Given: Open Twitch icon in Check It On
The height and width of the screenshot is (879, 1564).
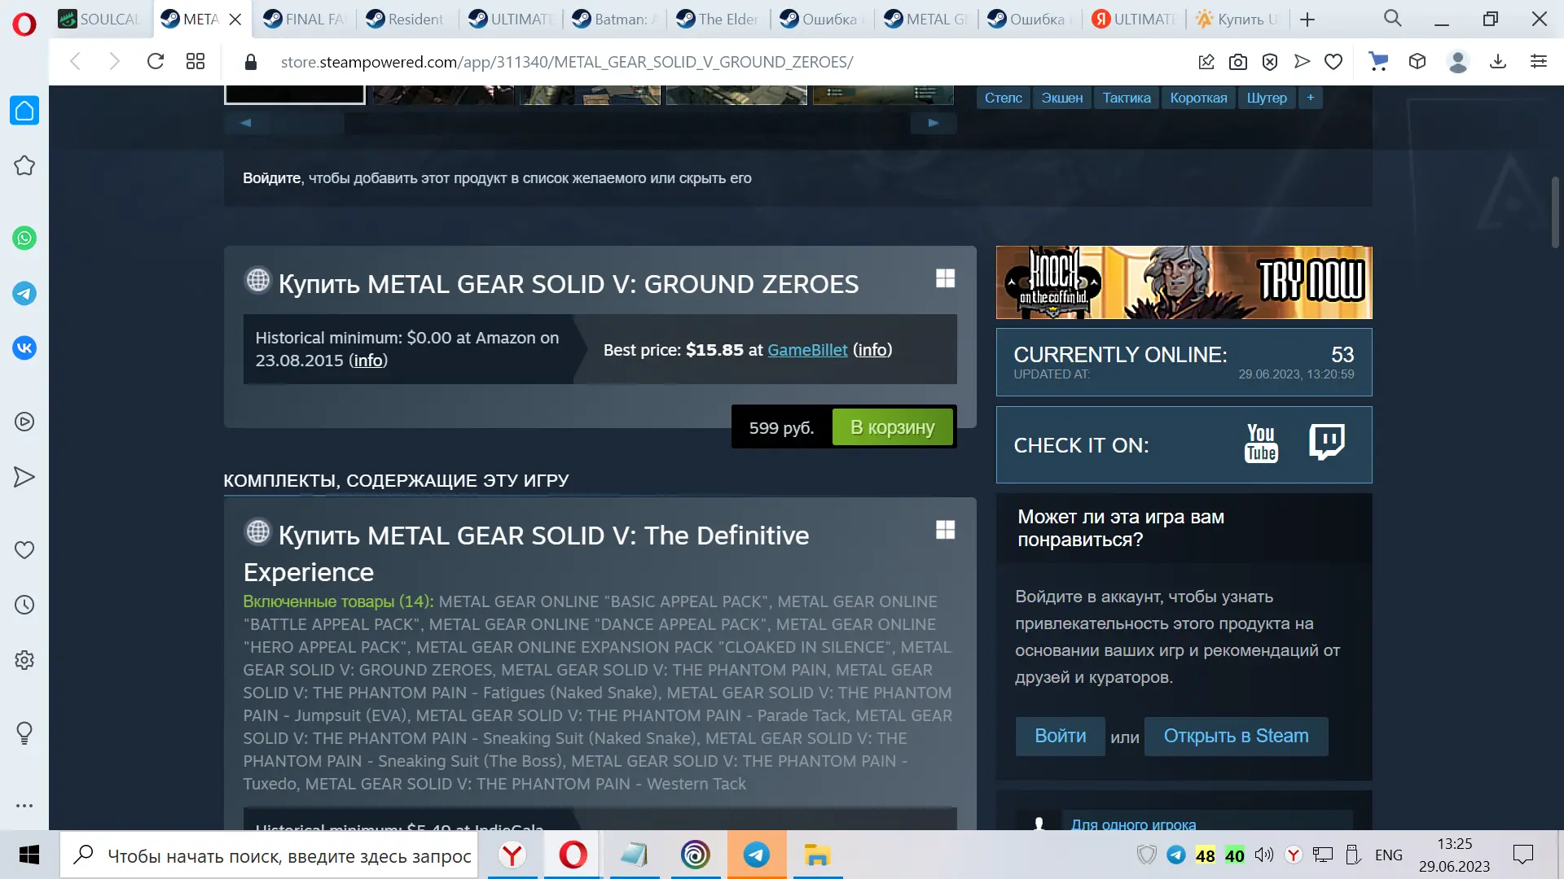Looking at the screenshot, I should pos(1327,443).
